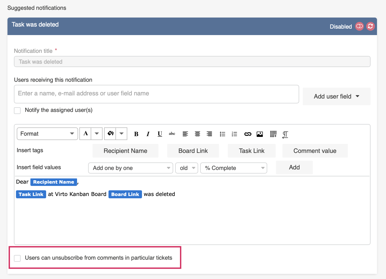Create a bulleted list

(222, 134)
